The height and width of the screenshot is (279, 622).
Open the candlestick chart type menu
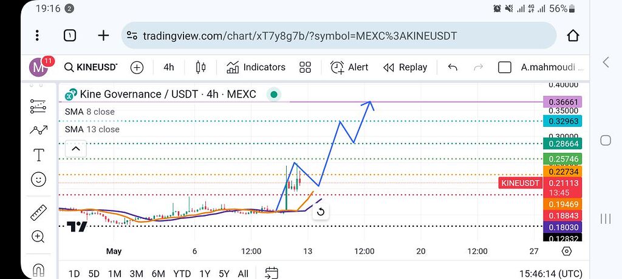click(x=201, y=67)
